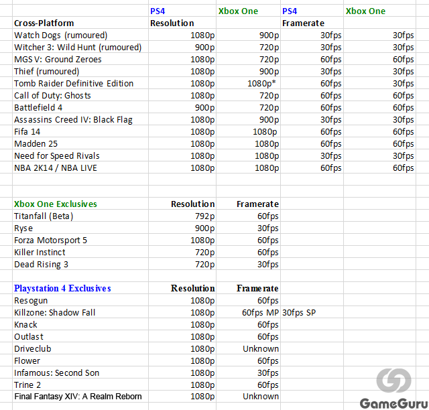Select Forza Motorsport 5 1080p cell
This screenshot has height=410, width=429.
[x=182, y=240]
